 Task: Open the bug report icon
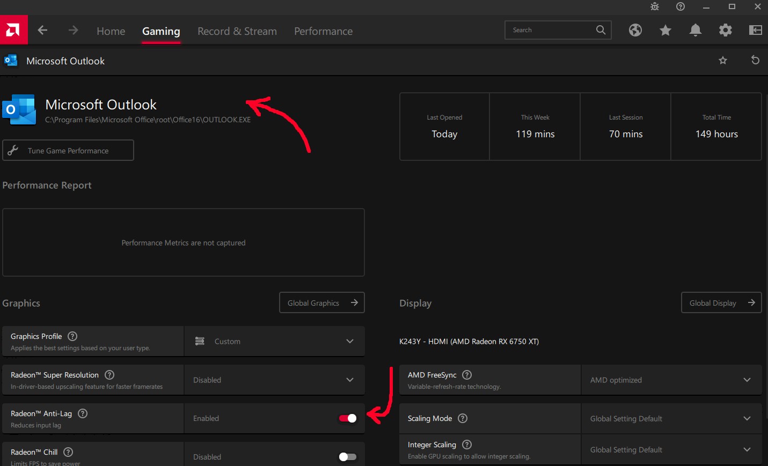coord(655,6)
